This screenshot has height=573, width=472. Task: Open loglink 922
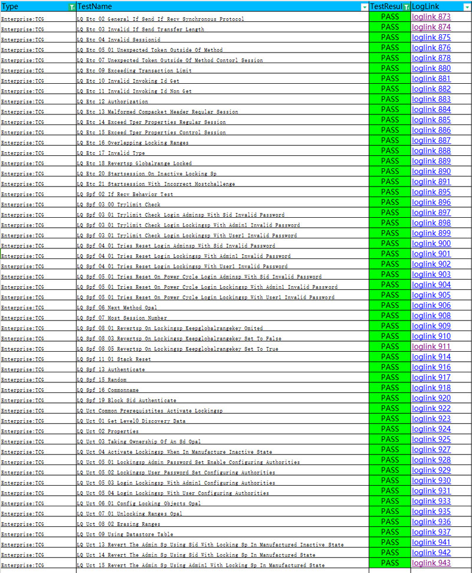[x=431, y=408]
